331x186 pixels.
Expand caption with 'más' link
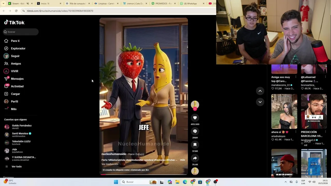click(183, 160)
